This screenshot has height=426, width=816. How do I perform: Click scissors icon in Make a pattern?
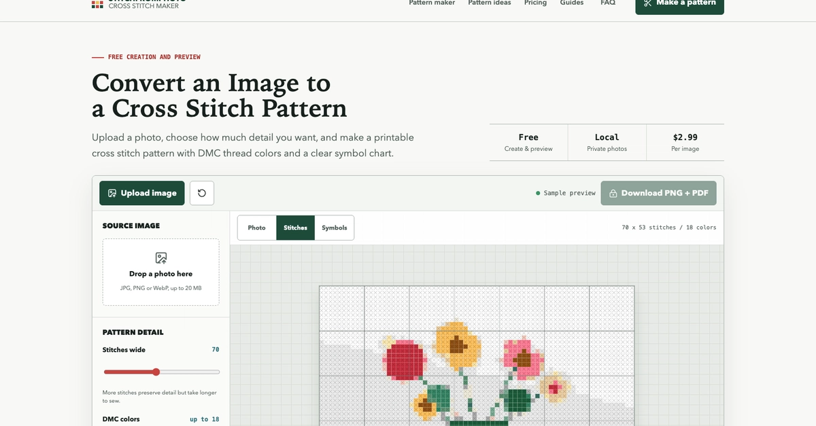(x=648, y=3)
